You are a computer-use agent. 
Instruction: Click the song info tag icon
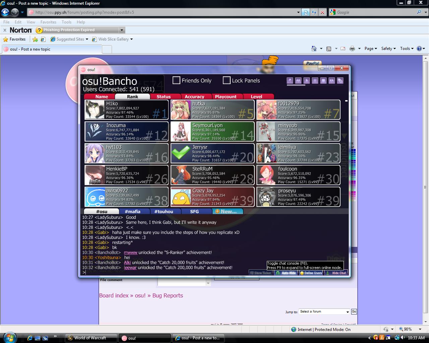click(x=340, y=80)
